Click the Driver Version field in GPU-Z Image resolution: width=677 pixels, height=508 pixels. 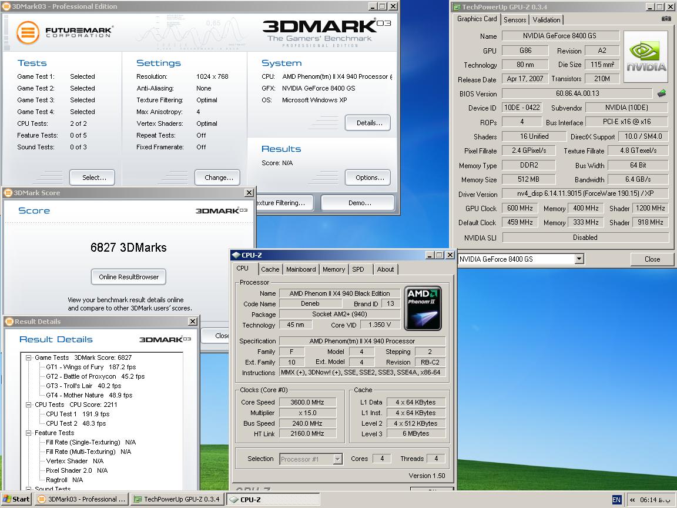point(585,194)
